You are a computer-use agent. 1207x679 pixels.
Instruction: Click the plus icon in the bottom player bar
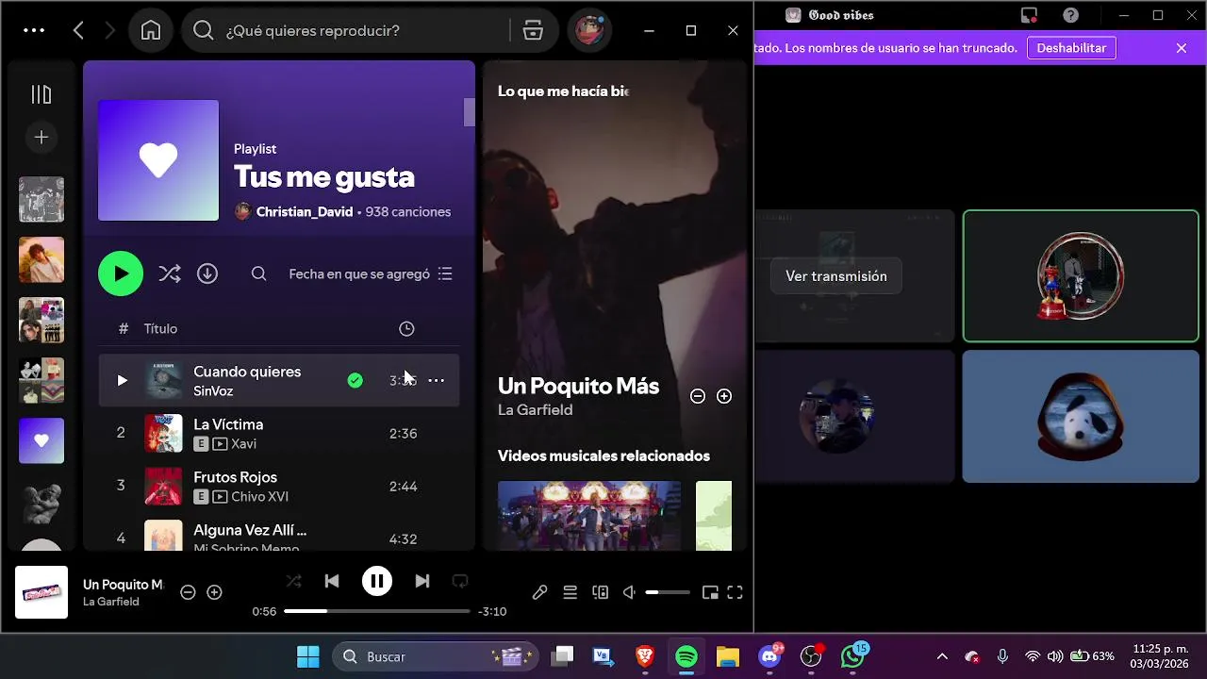click(x=214, y=592)
